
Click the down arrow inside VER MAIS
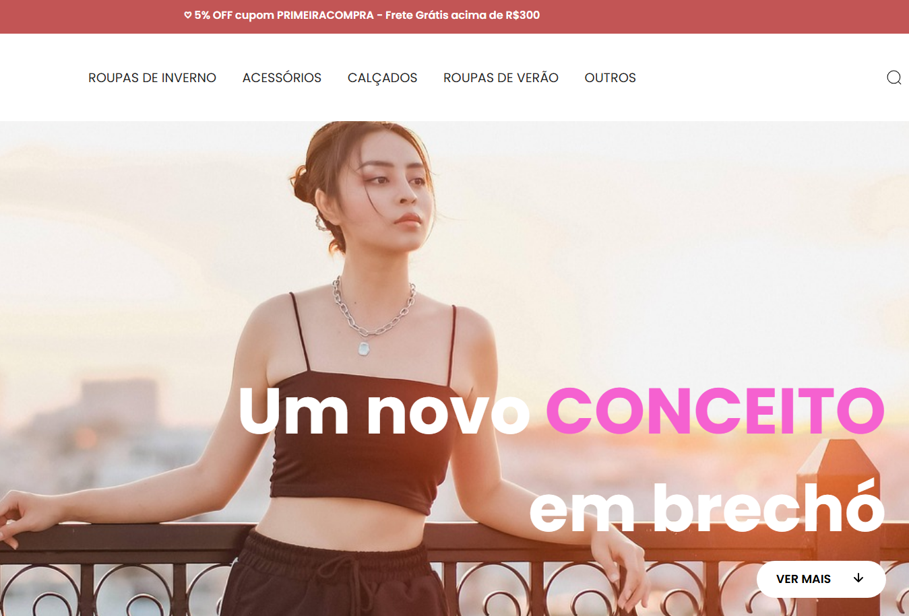pos(858,578)
